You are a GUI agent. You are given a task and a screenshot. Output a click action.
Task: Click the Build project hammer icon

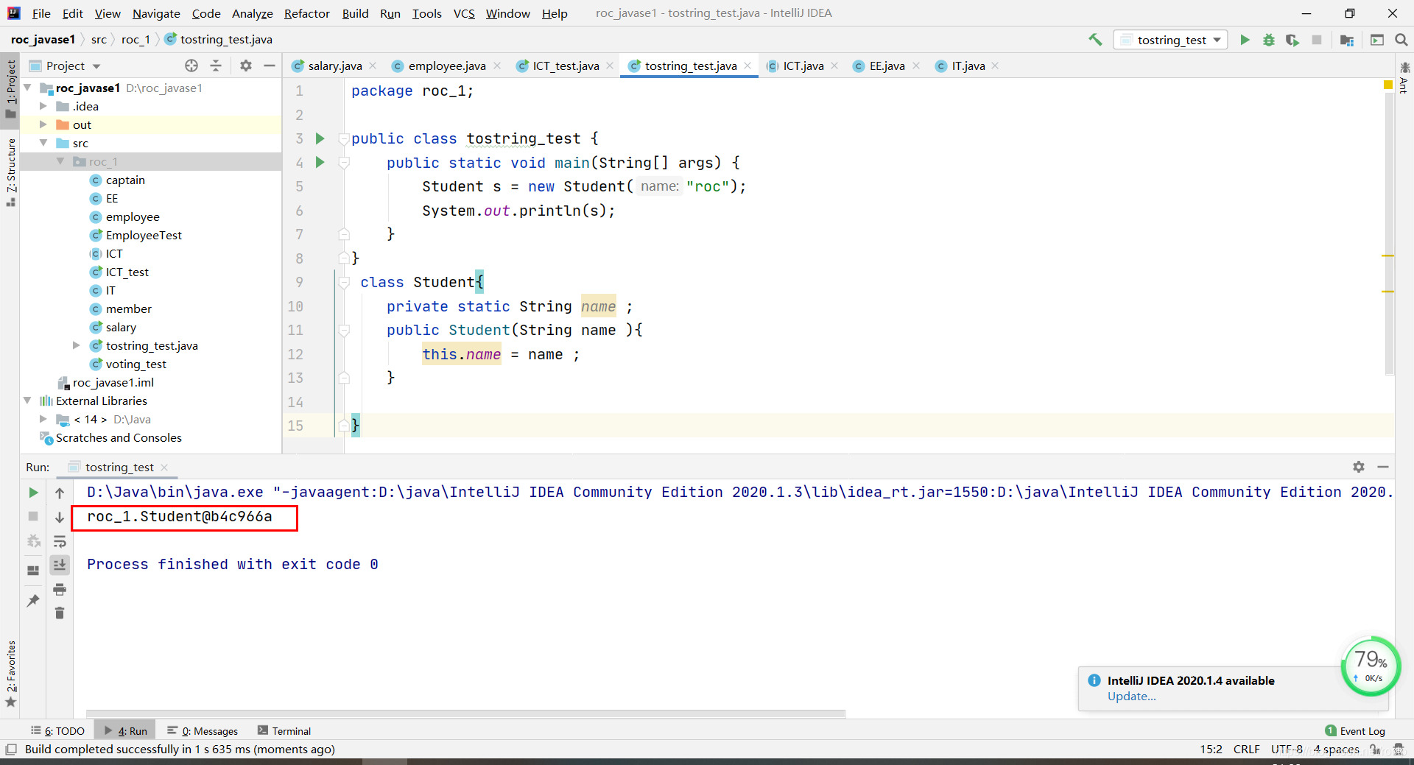pyautogui.click(x=1095, y=40)
